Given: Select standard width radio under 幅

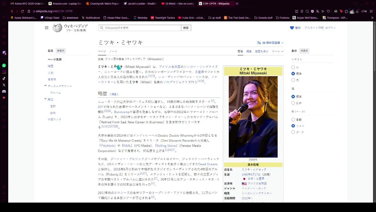Looking at the screenshot, I should 293,97.
